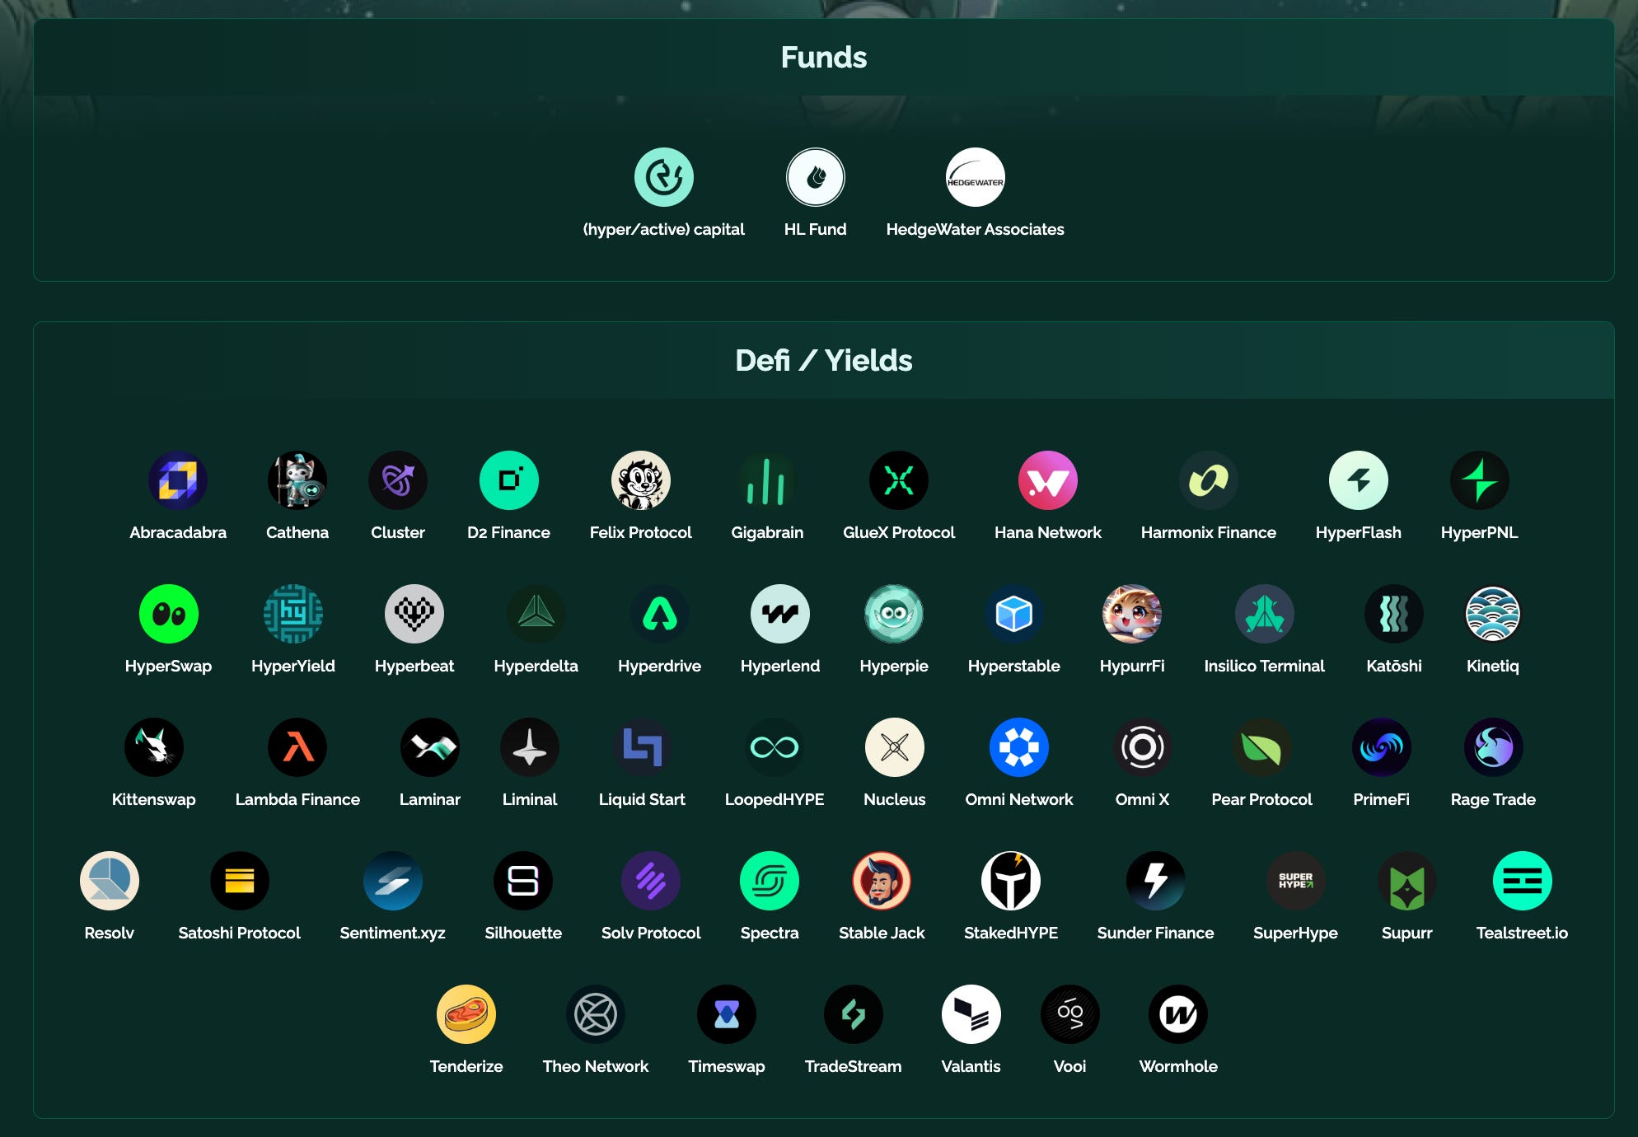Open the Hyperdrive icon
Screen dimensions: 1638x1137
(660, 614)
